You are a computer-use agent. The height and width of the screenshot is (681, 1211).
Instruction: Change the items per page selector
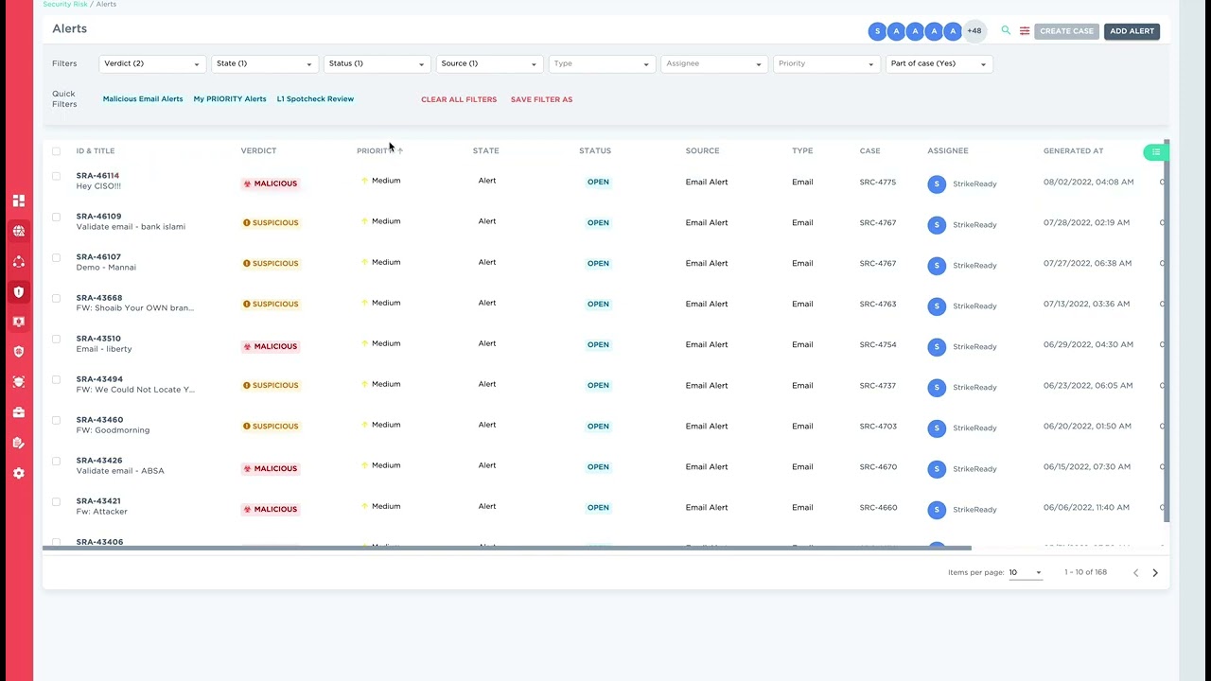pyautogui.click(x=1025, y=572)
